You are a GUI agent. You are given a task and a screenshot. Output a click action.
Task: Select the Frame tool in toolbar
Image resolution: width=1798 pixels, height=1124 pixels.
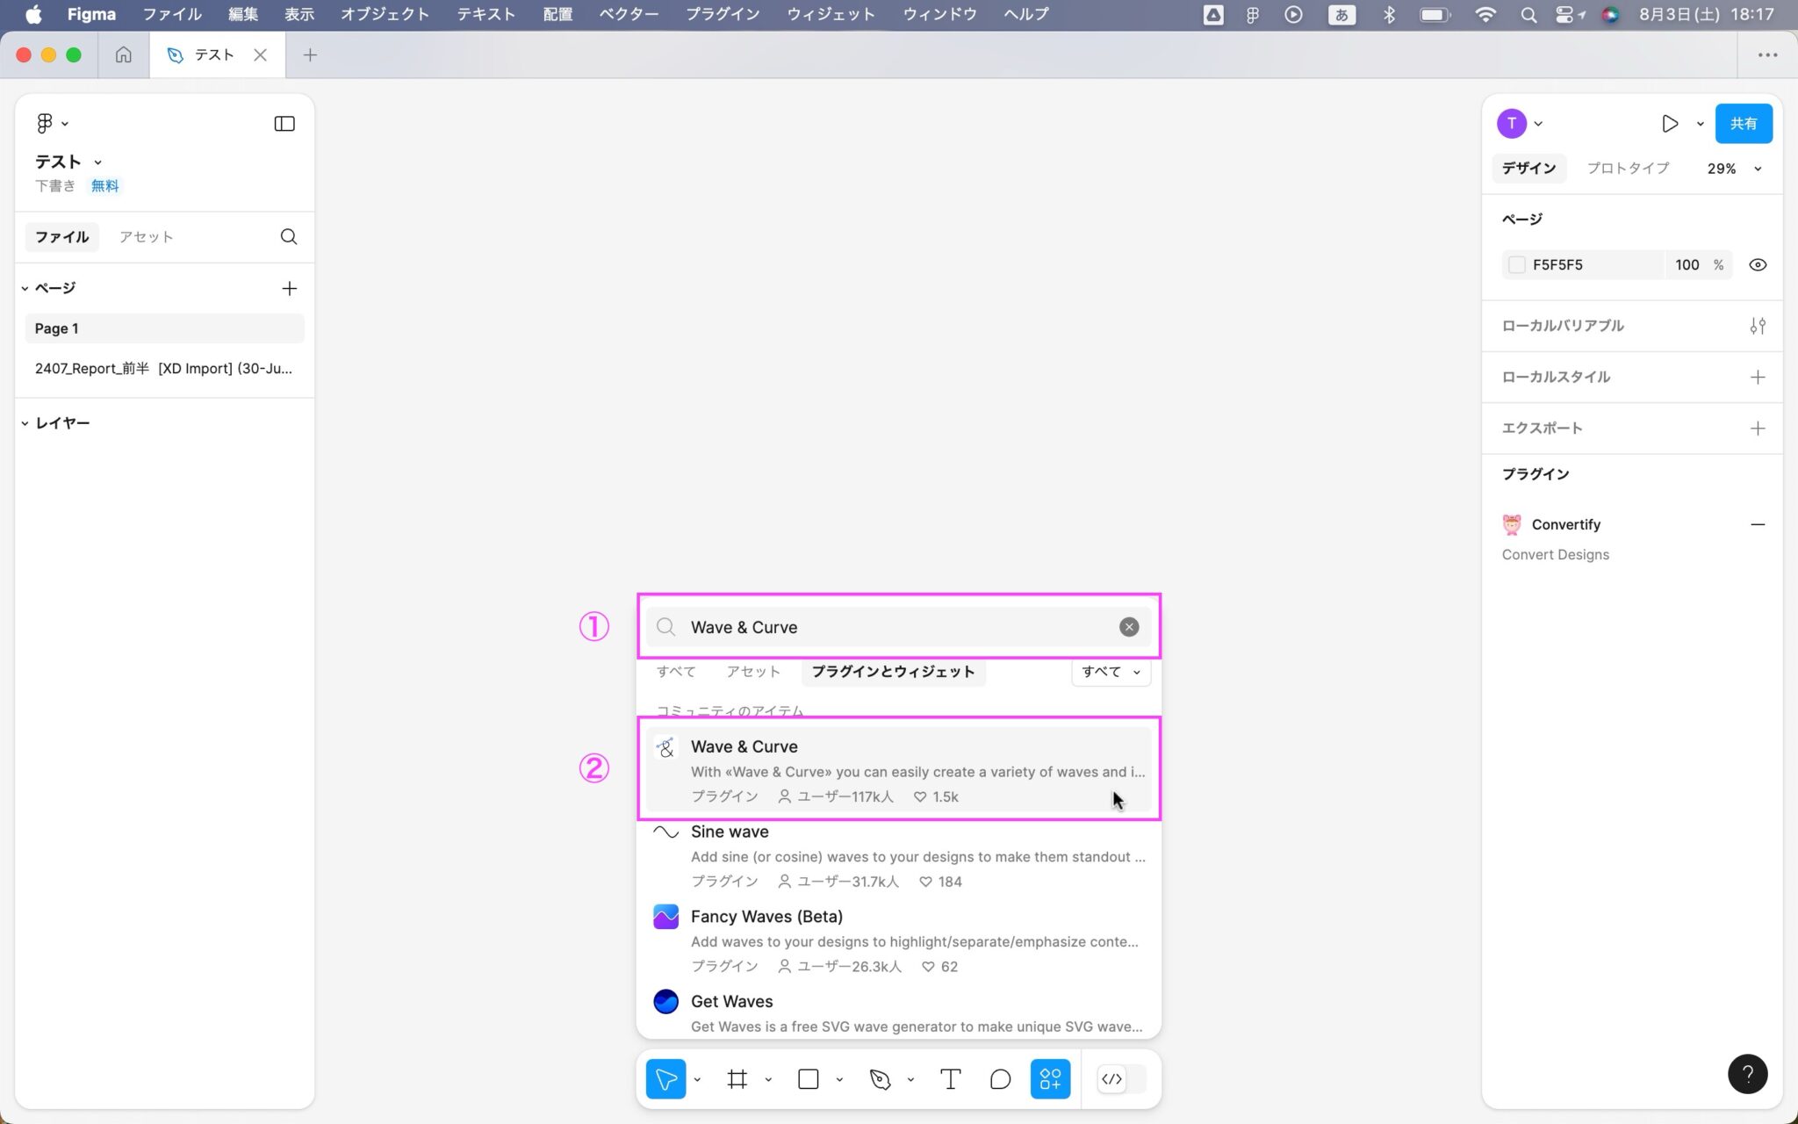(737, 1078)
